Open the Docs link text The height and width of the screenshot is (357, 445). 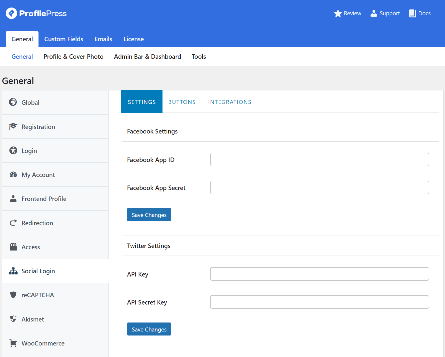click(424, 13)
